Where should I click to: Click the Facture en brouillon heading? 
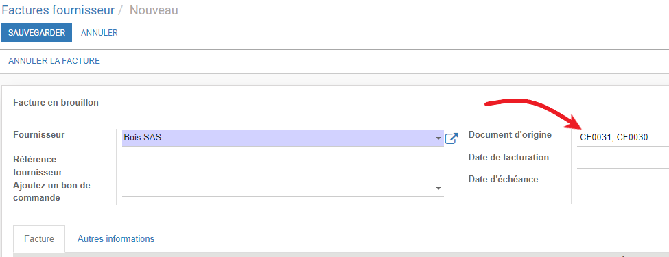(x=56, y=103)
